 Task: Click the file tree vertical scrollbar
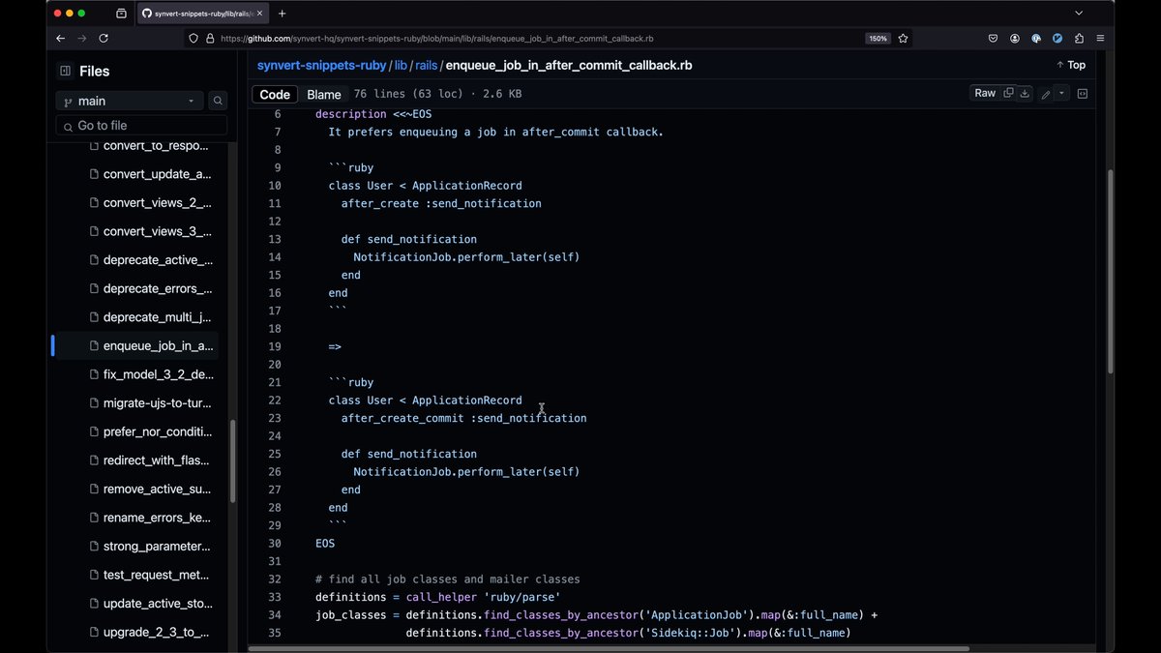233,460
